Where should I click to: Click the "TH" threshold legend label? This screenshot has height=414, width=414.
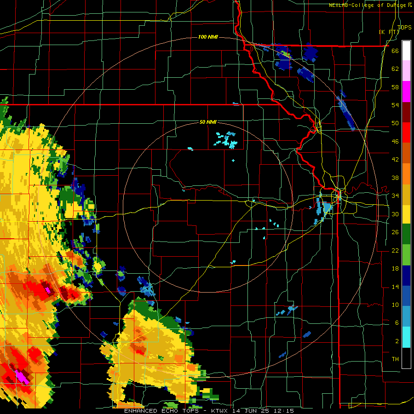395,359
